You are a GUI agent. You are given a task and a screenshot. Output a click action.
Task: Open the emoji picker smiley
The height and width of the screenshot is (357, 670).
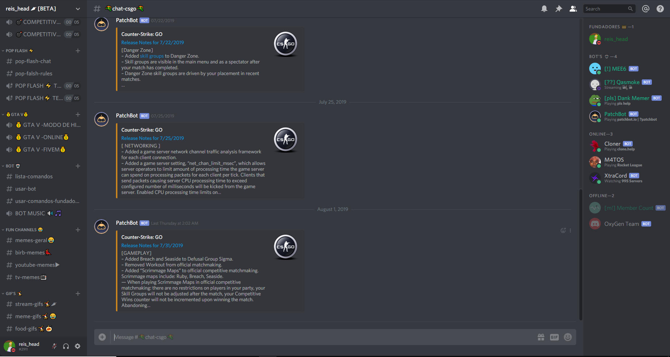567,337
